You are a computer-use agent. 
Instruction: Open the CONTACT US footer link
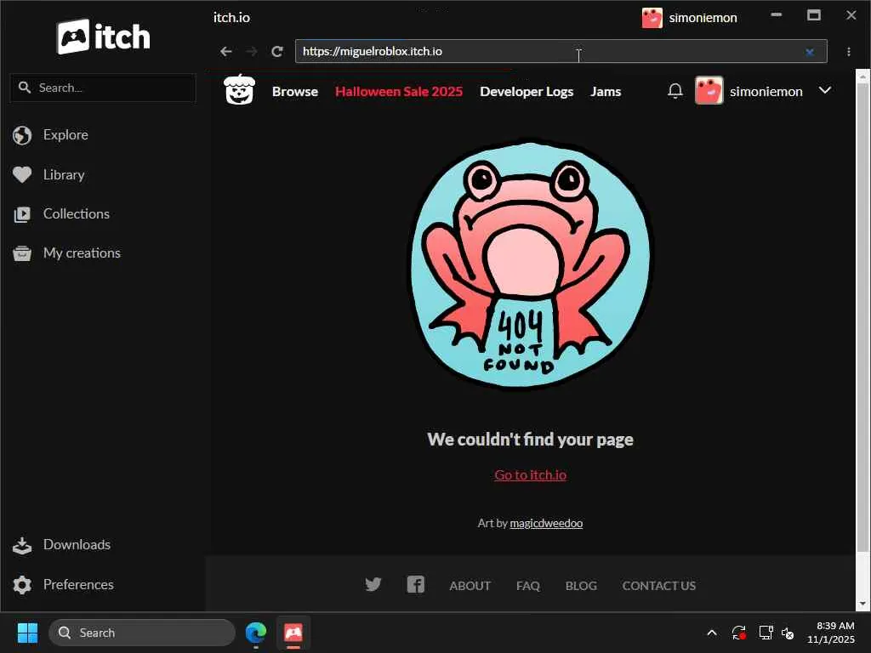point(659,586)
